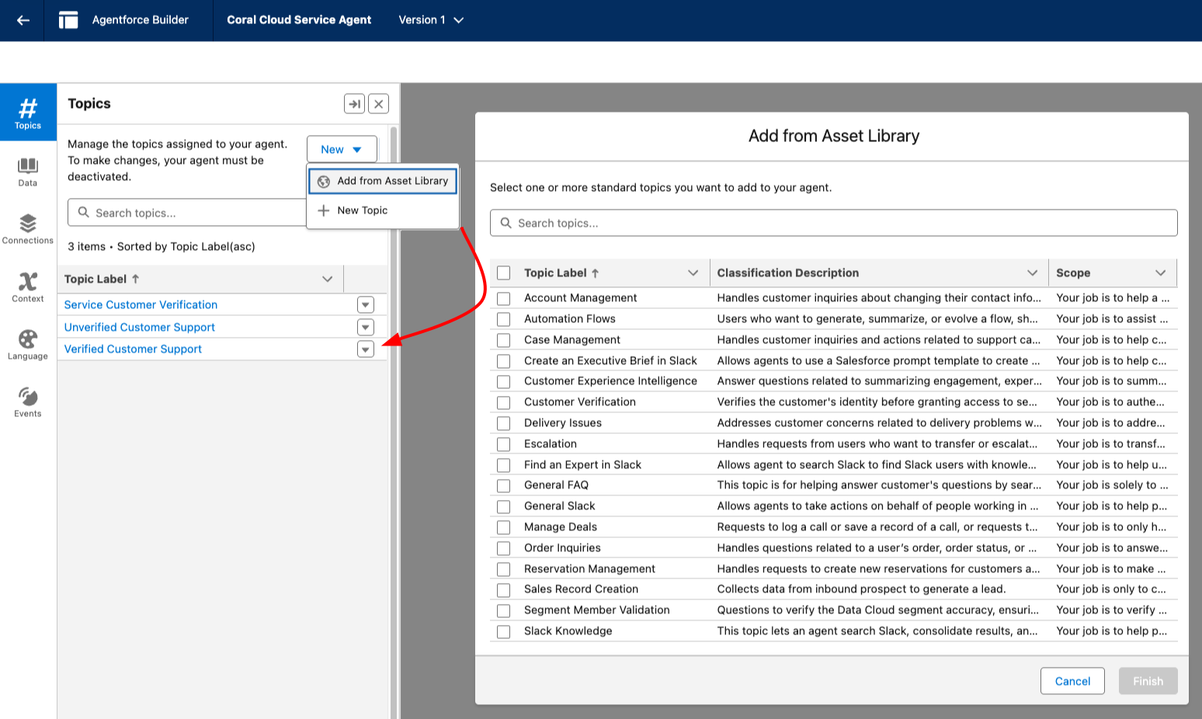Check Customer Experience Intelligence topic

tap(504, 381)
